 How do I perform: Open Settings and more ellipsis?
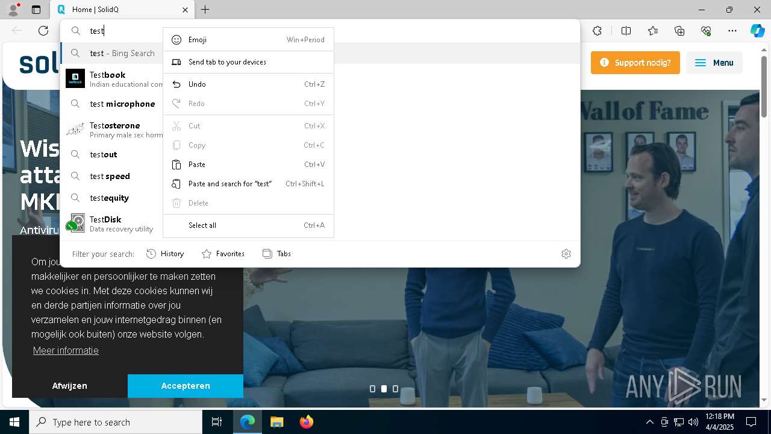[732, 31]
